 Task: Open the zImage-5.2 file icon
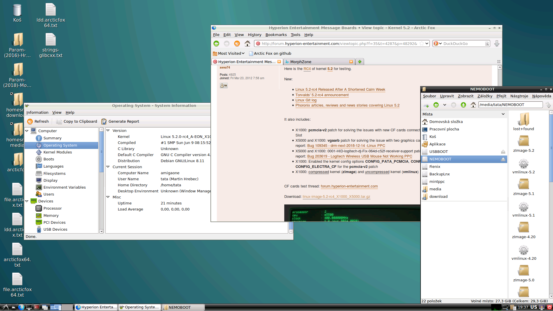click(523, 141)
